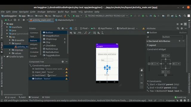Adjust horizontal bias slider in constraint widget
Screen dimensions: 191x107
tap(166, 75)
